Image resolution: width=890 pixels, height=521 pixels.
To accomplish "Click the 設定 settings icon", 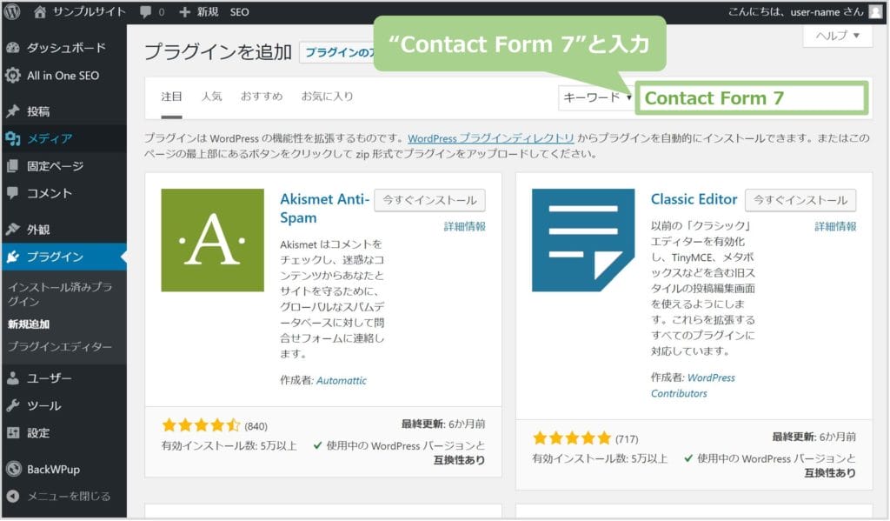I will pos(13,432).
